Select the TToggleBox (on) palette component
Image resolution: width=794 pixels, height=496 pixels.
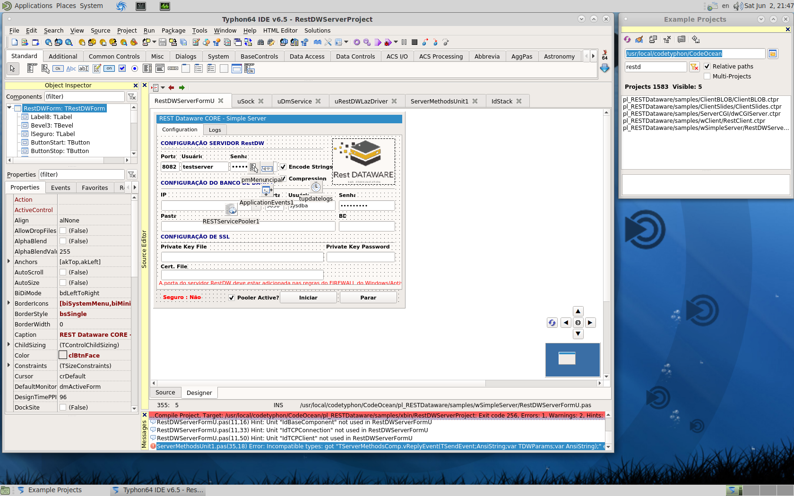click(x=109, y=68)
